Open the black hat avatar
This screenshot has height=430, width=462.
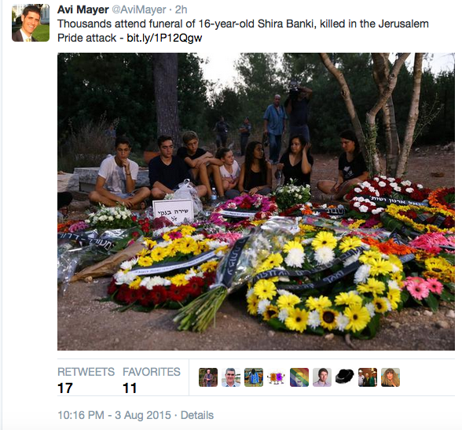pos(345,377)
